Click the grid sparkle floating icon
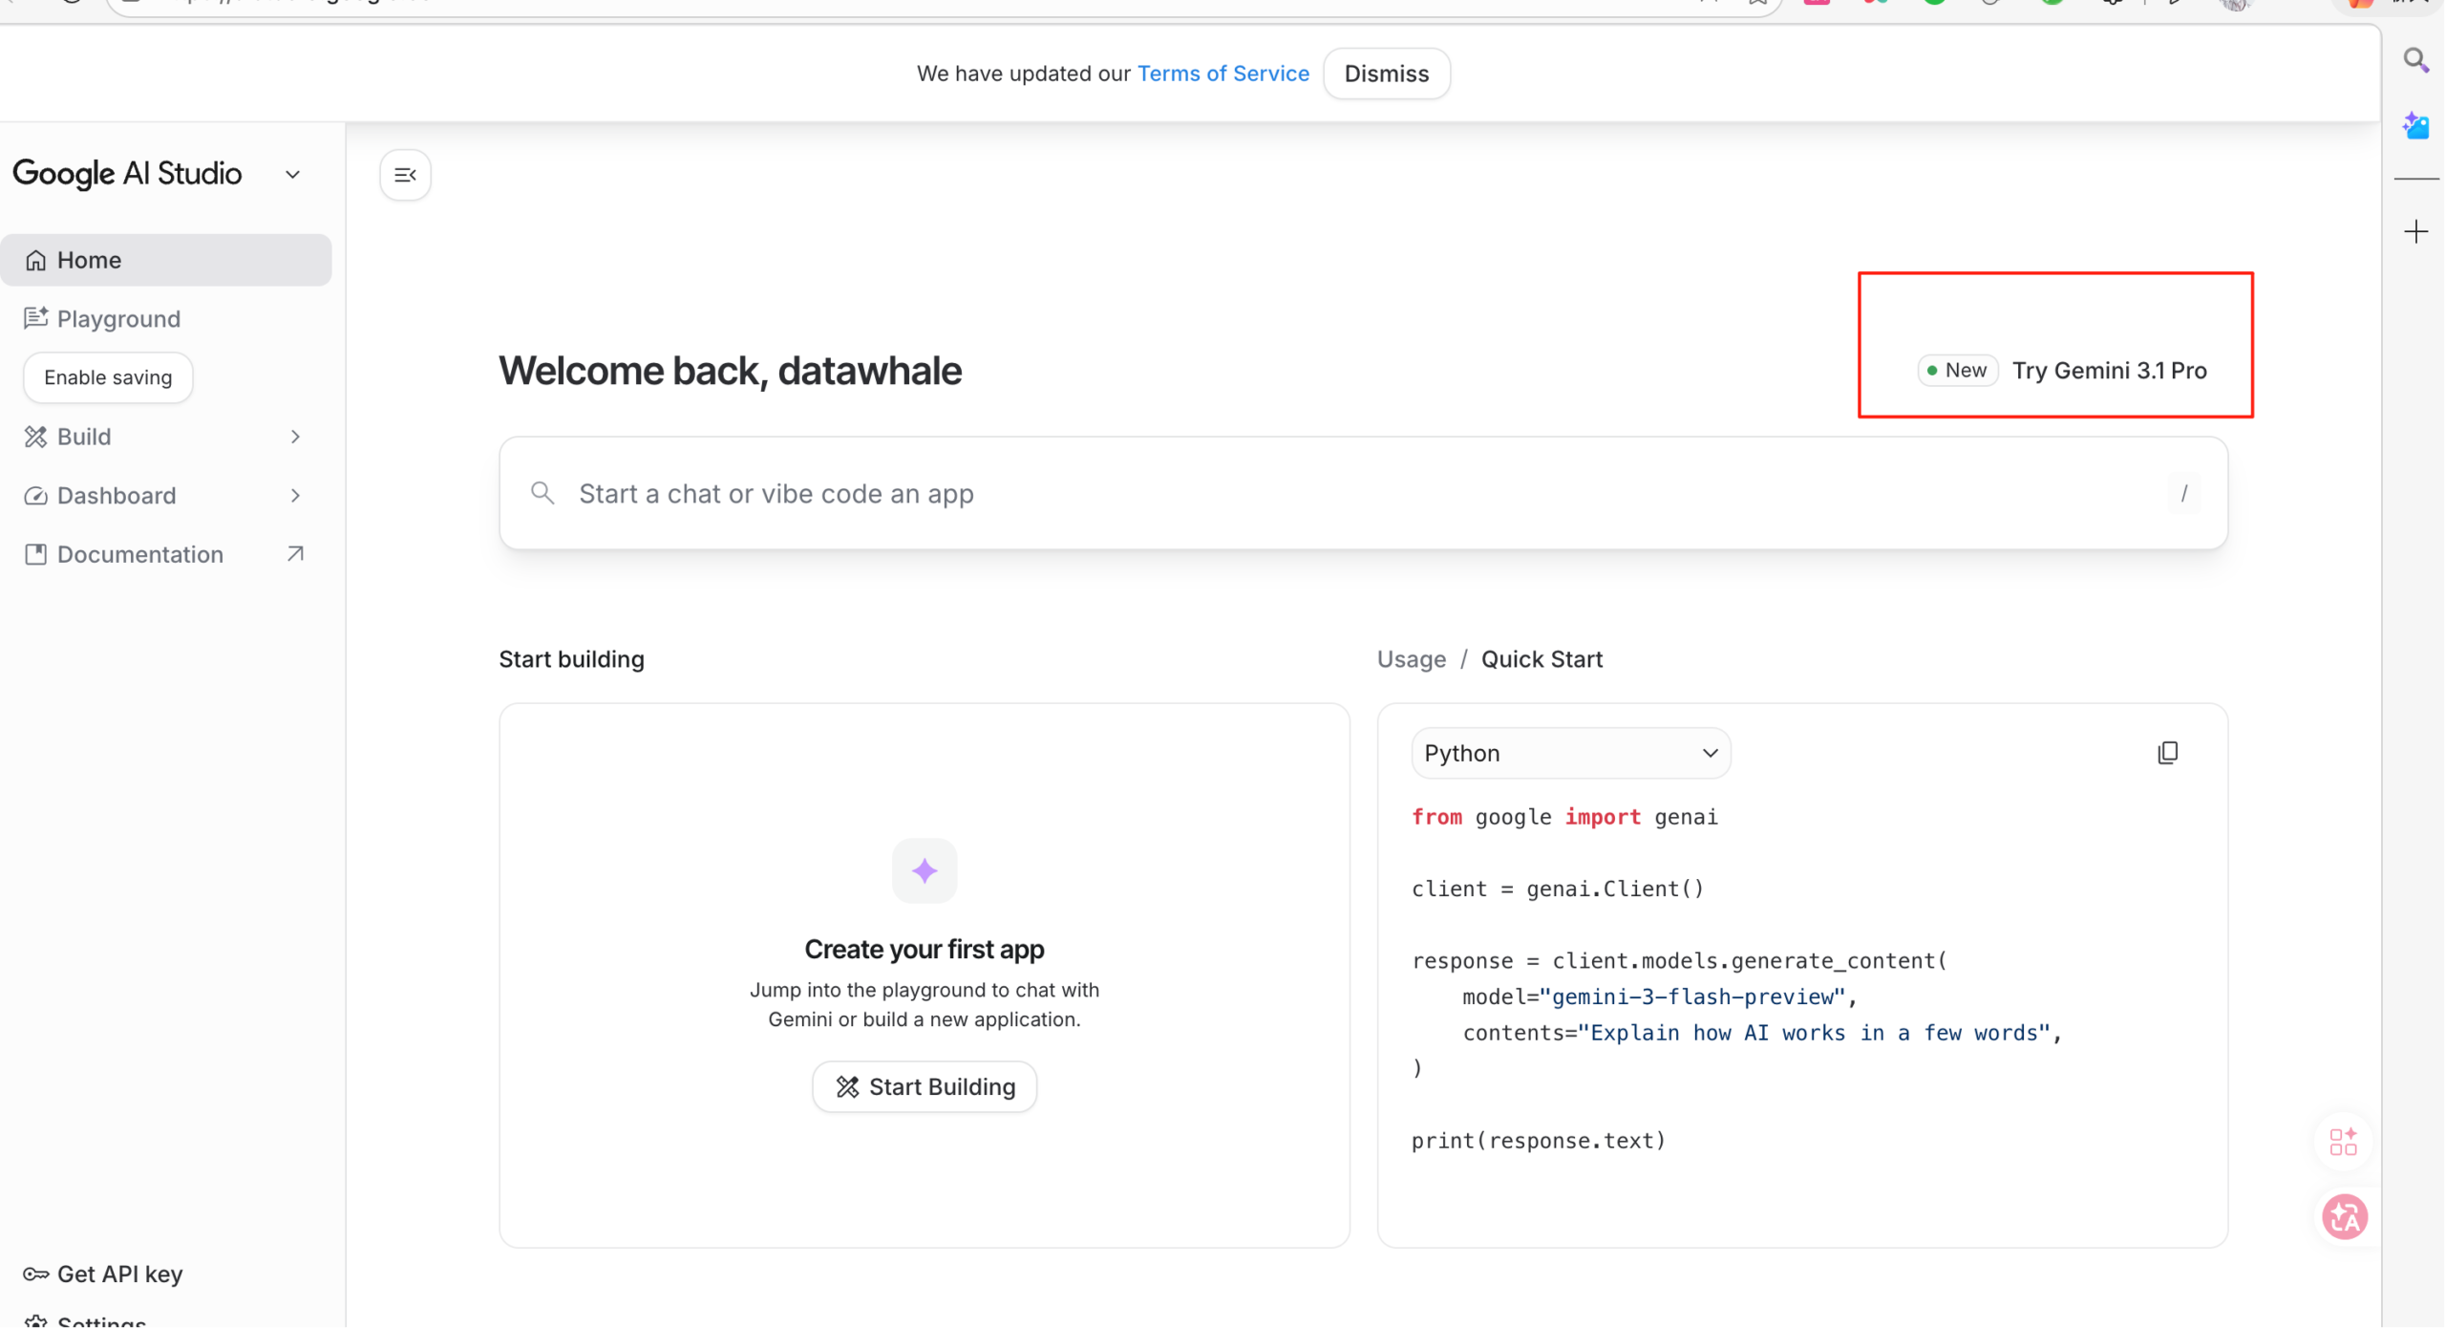Screen dimensions: 2445x1328 [2343, 1141]
